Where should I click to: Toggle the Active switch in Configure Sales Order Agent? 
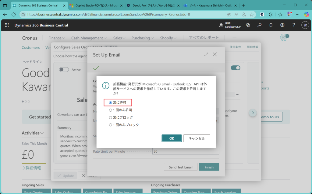tap(64, 70)
